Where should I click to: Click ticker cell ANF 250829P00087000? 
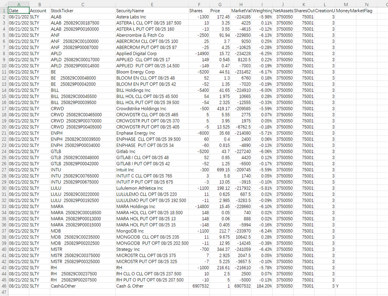(83, 47)
